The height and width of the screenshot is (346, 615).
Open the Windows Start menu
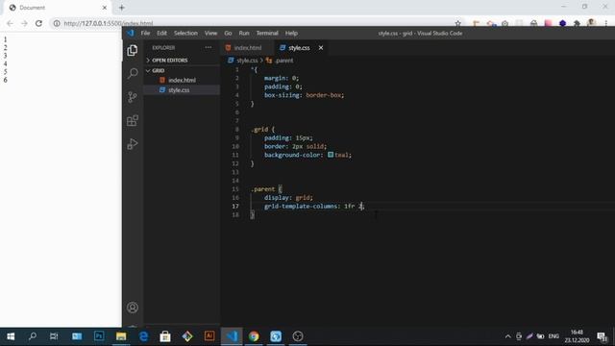[11, 336]
